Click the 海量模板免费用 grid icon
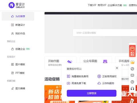The height and width of the screenshot is (103, 137). coord(68,76)
